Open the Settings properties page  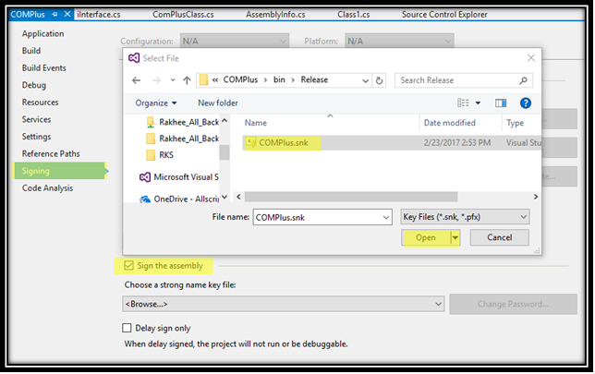pyautogui.click(x=36, y=137)
